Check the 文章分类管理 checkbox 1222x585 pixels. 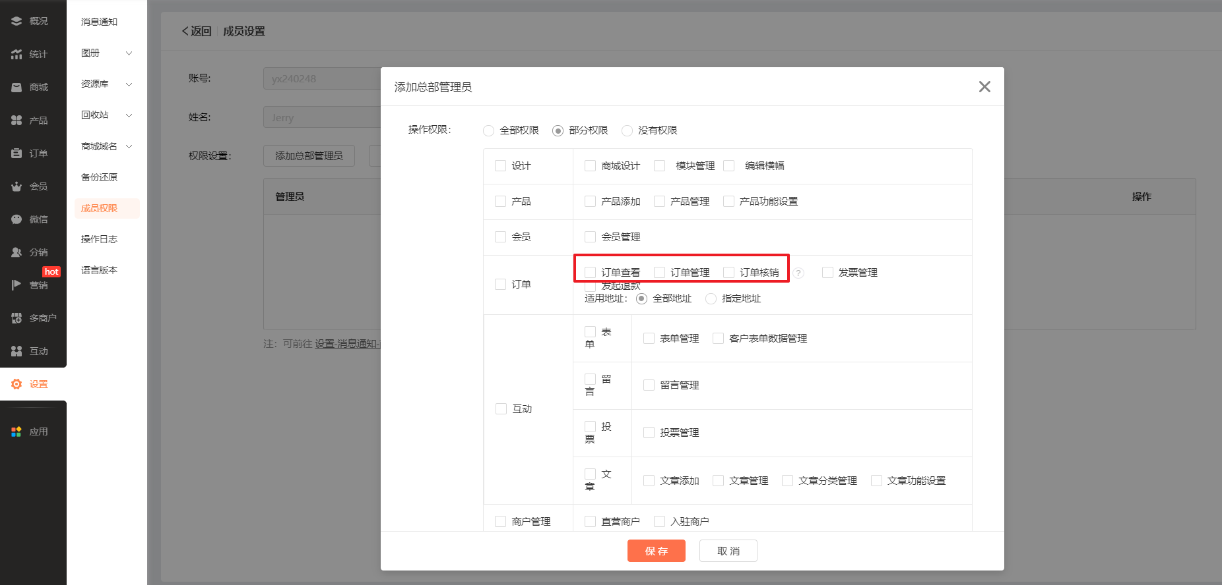tap(787, 480)
